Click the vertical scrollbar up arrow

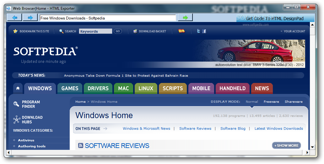pyautogui.click(x=312, y=25)
